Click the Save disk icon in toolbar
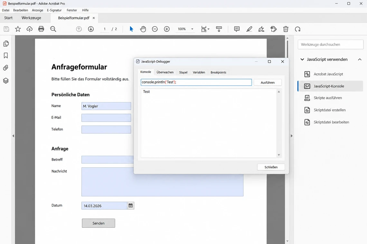 6,29
